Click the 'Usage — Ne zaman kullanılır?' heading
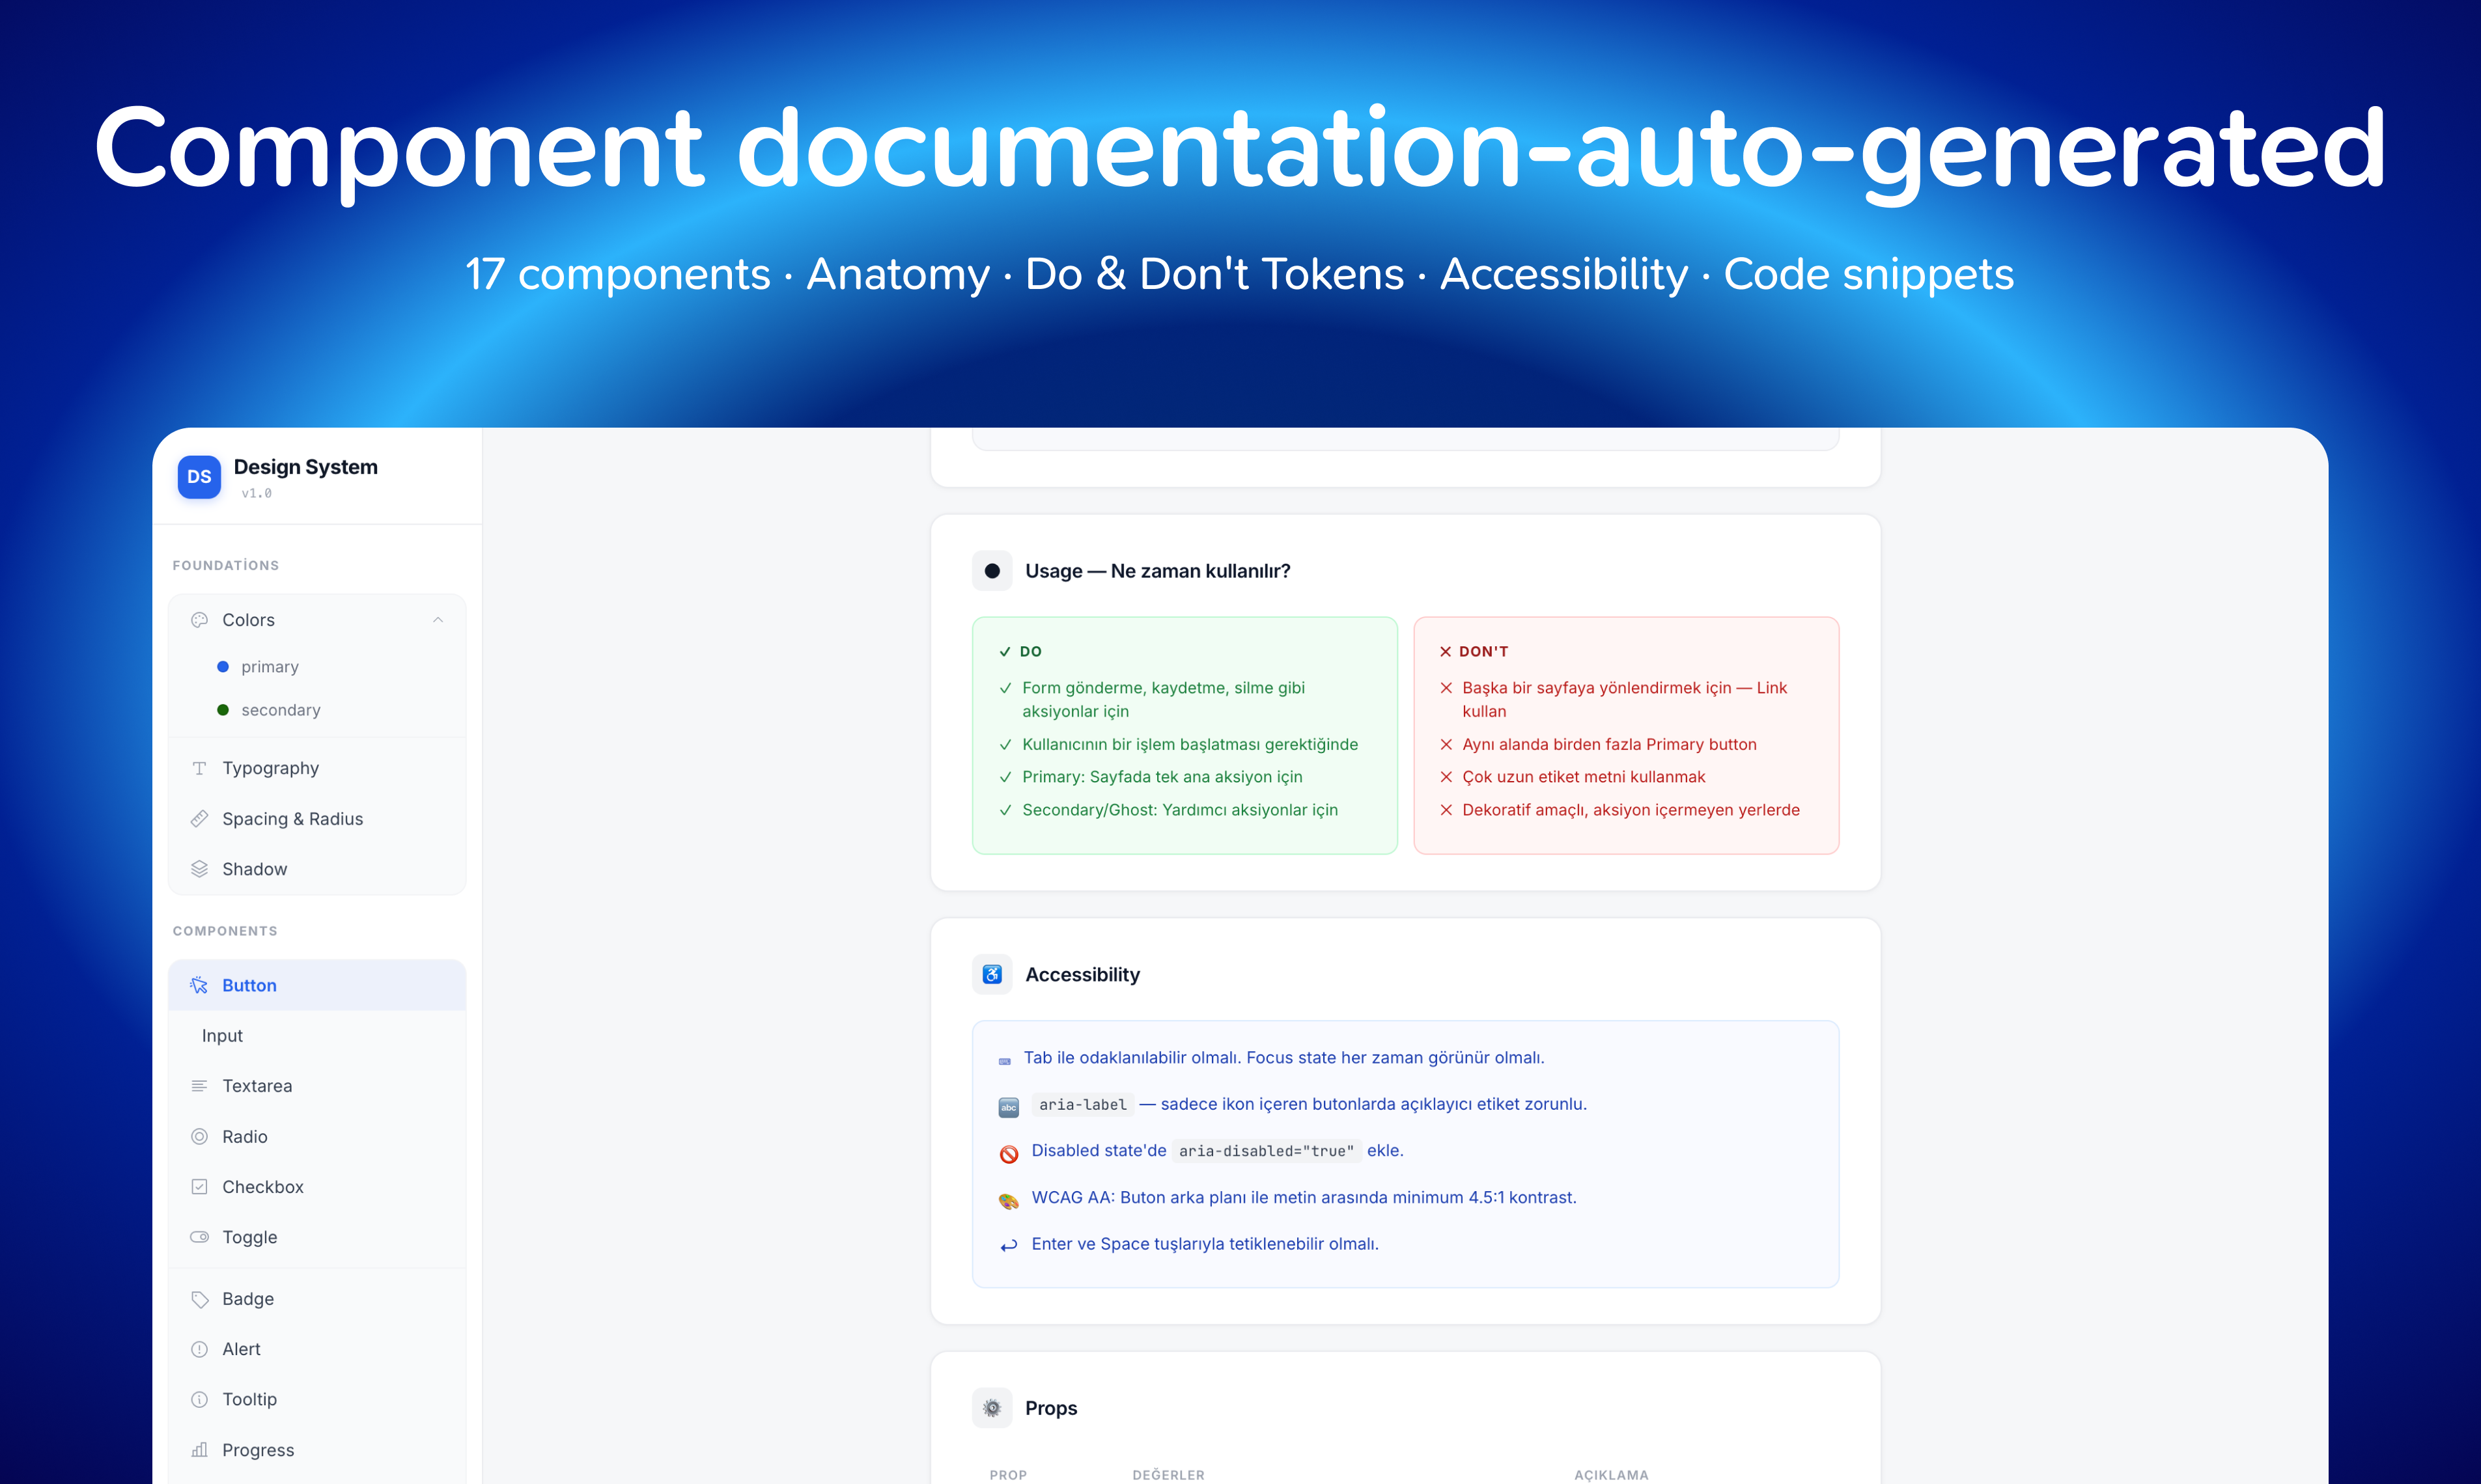This screenshot has width=2481, height=1484. point(1157,571)
